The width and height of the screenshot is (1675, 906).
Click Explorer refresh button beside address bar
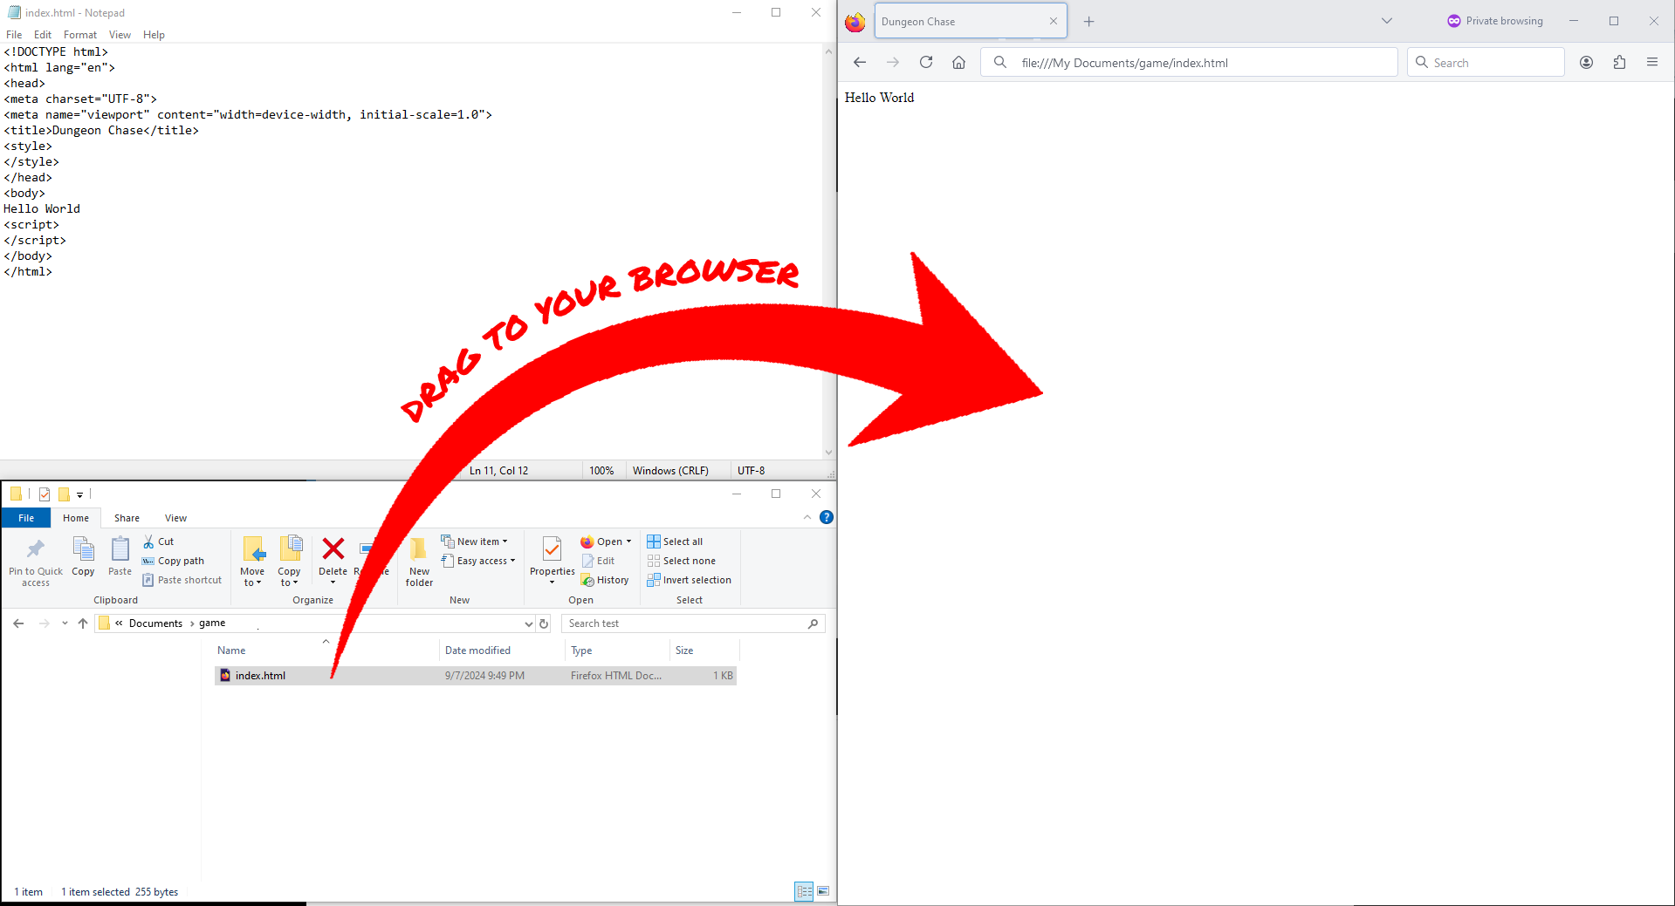point(544,623)
